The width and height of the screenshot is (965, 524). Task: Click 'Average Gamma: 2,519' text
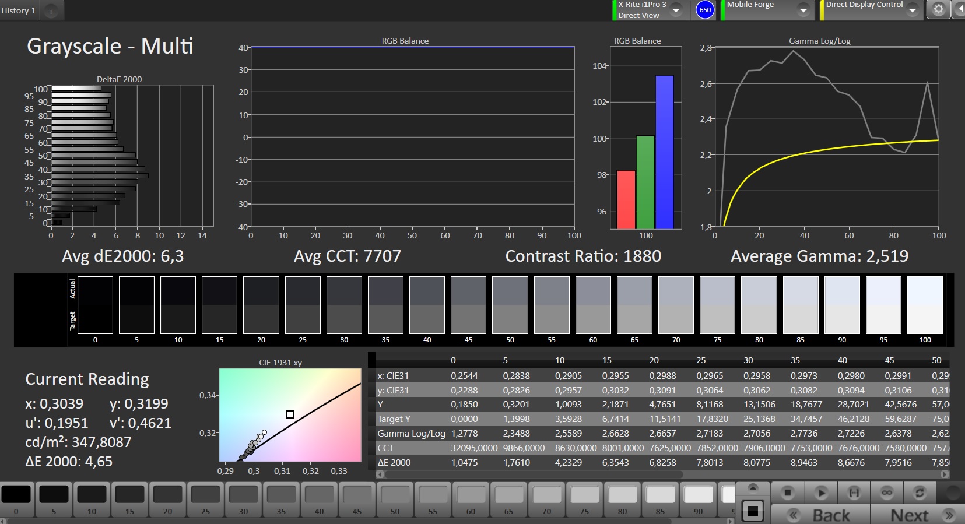pyautogui.click(x=819, y=256)
